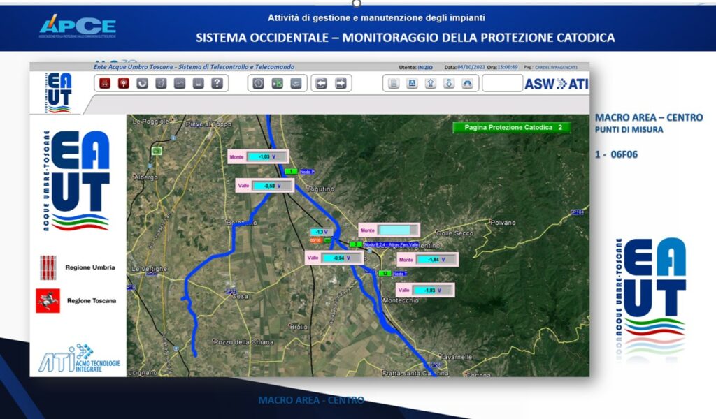The image size is (716, 419).
Task: Select green node marker 3 on the map
Action: click(356, 244)
